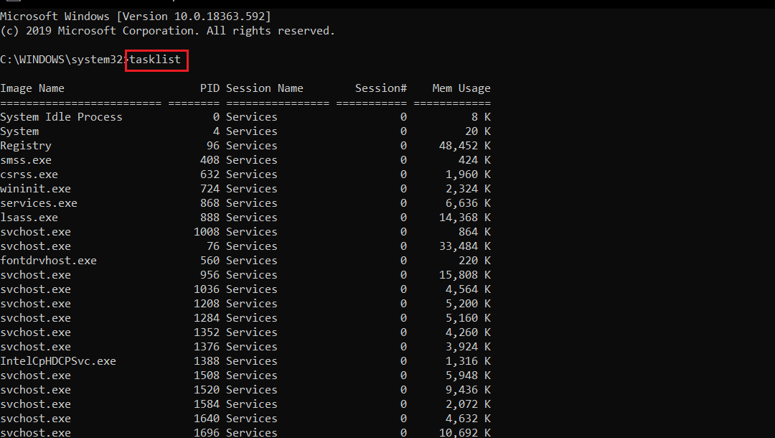Click memory value '9,436 K'

(x=468, y=390)
